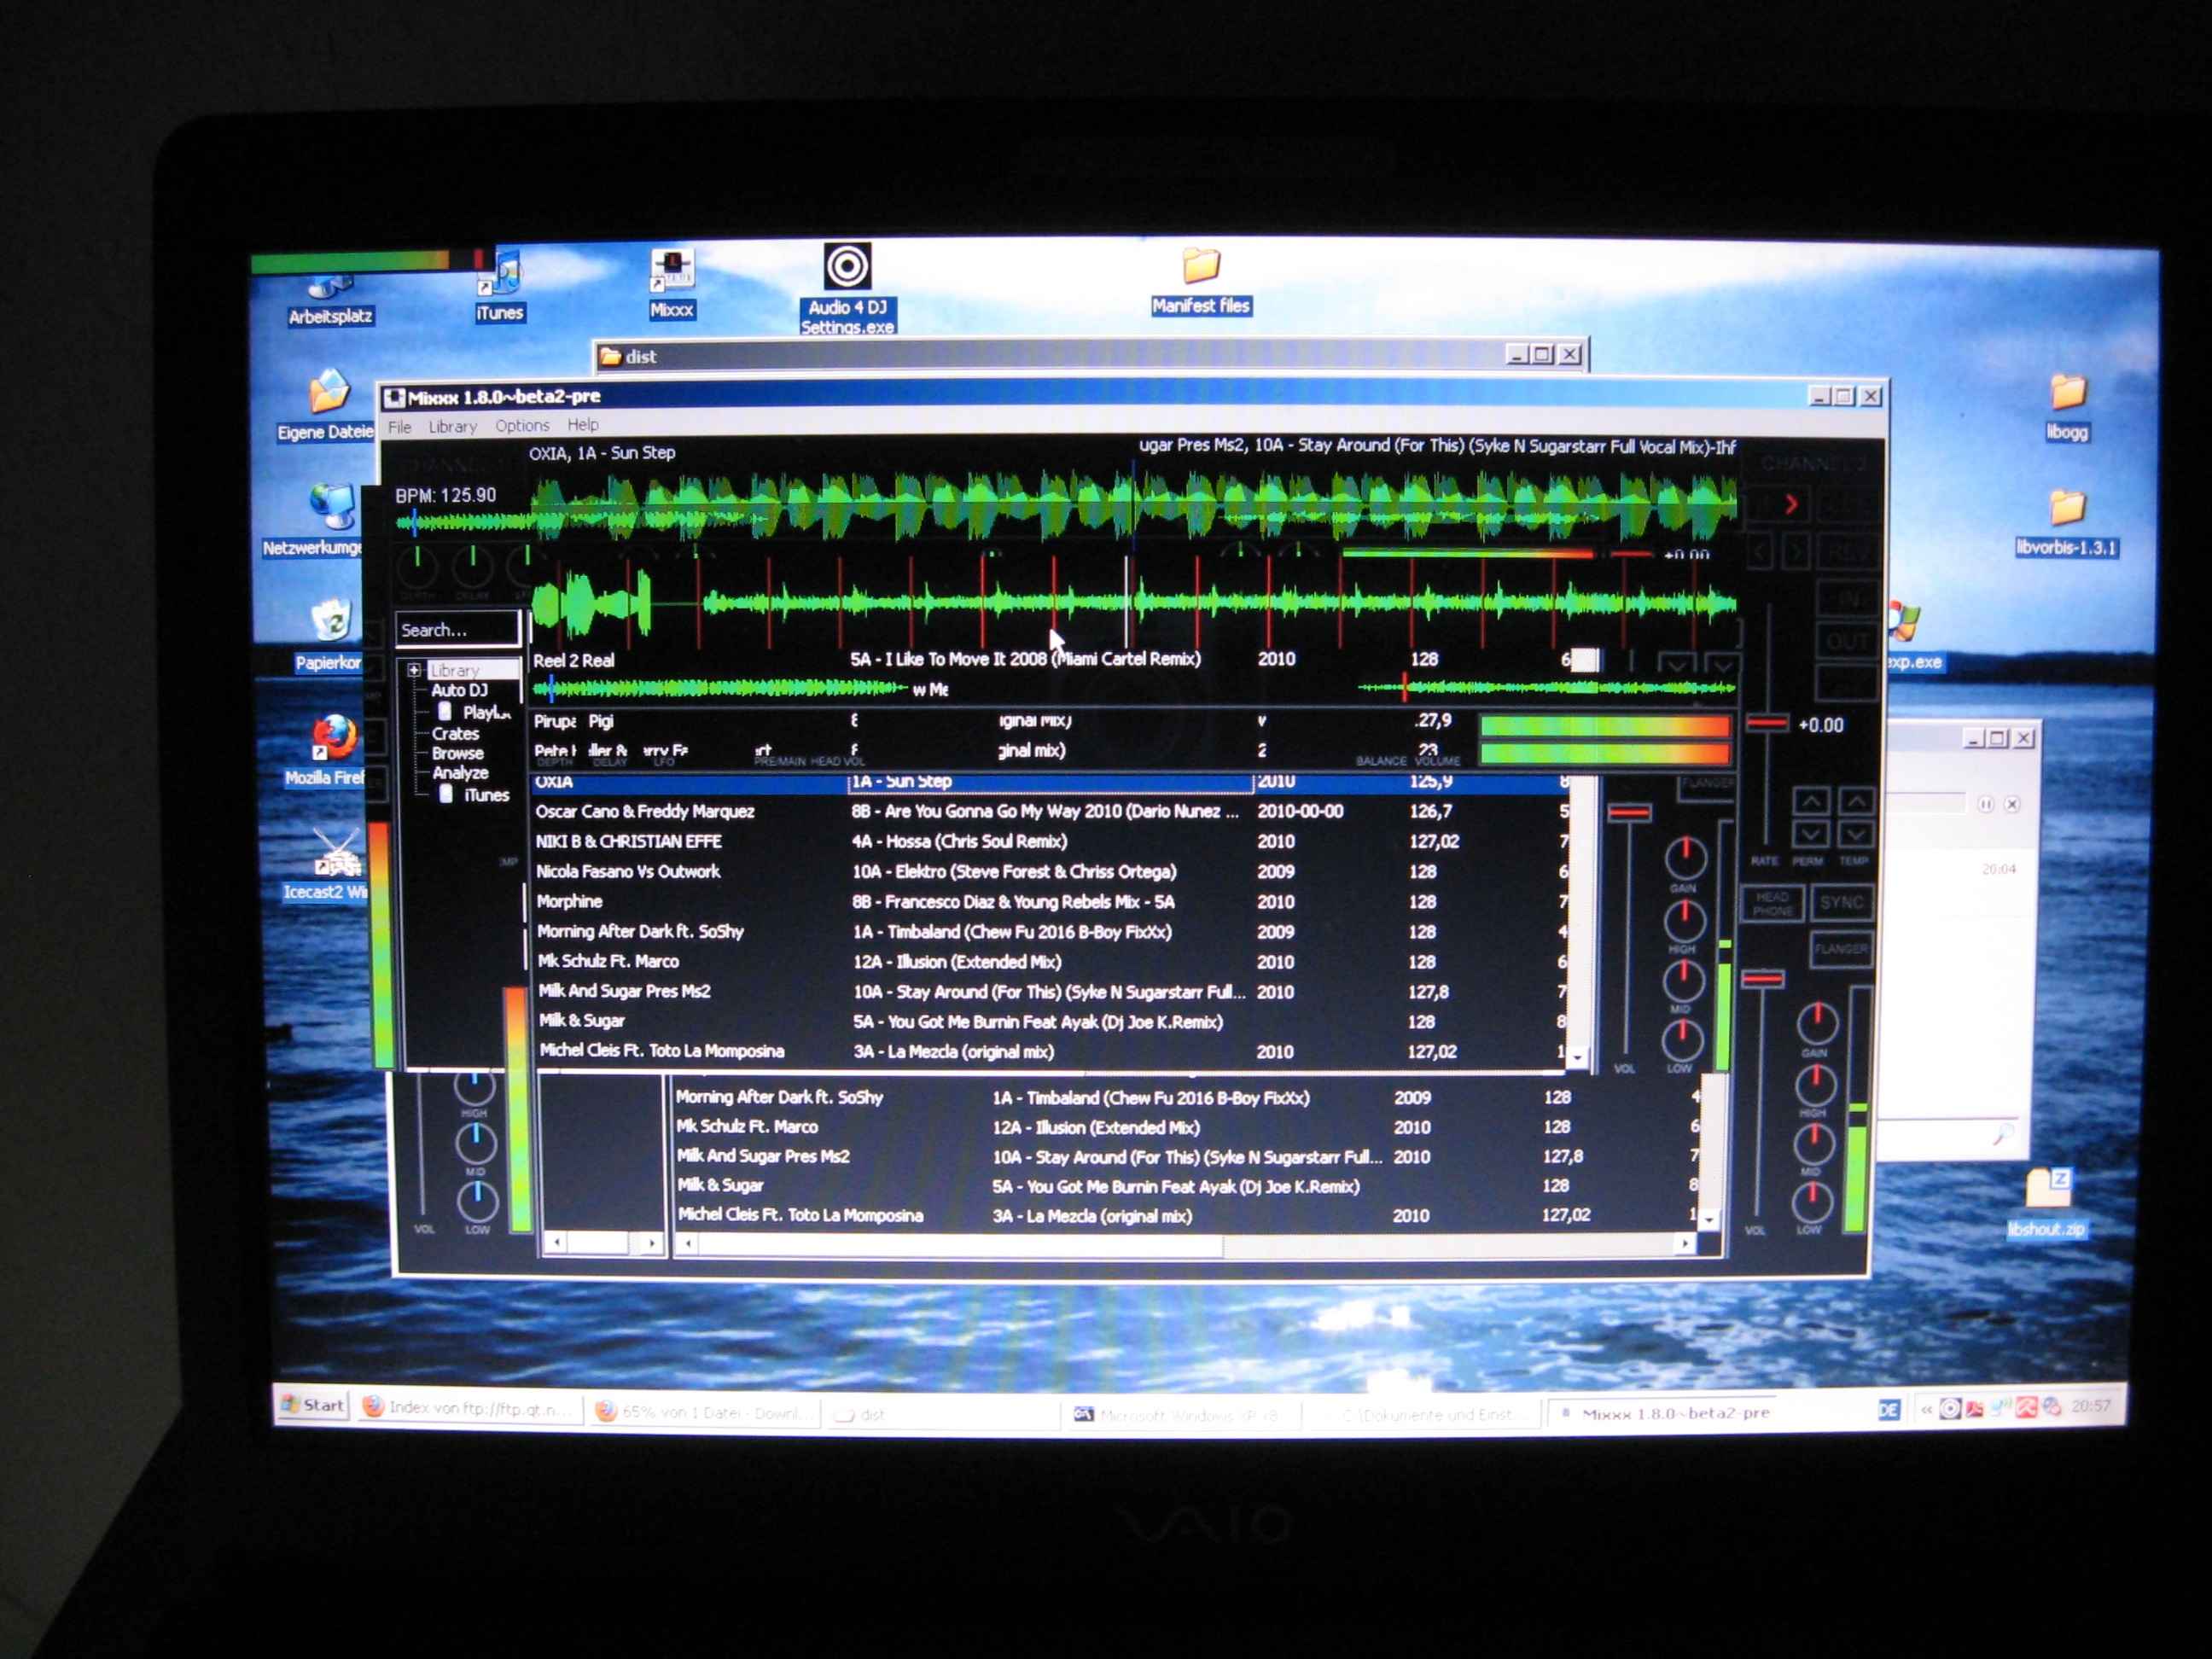
Task: Click right arrow of lower track list scrollbar
Action: click(1686, 1243)
